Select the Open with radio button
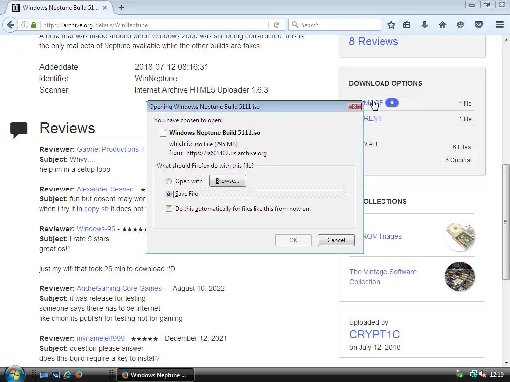Screen dimensions: 510x382 point(169,181)
